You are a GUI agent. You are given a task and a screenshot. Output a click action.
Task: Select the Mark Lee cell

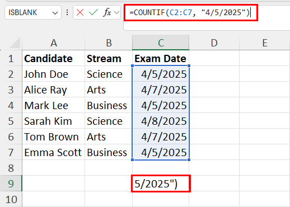coord(54,105)
